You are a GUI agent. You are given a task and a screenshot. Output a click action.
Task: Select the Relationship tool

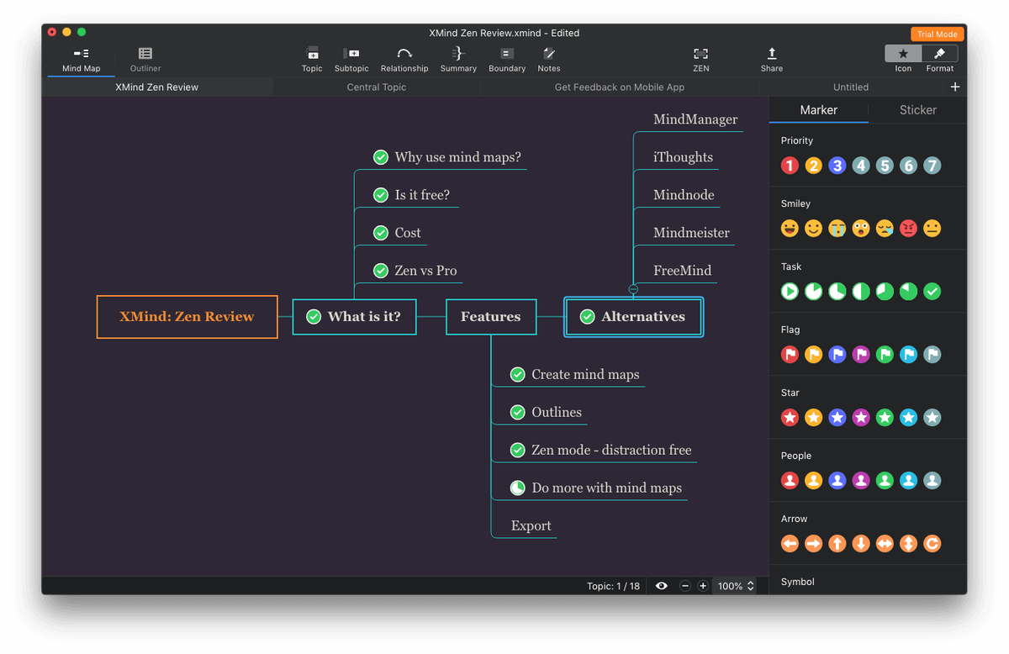point(404,60)
